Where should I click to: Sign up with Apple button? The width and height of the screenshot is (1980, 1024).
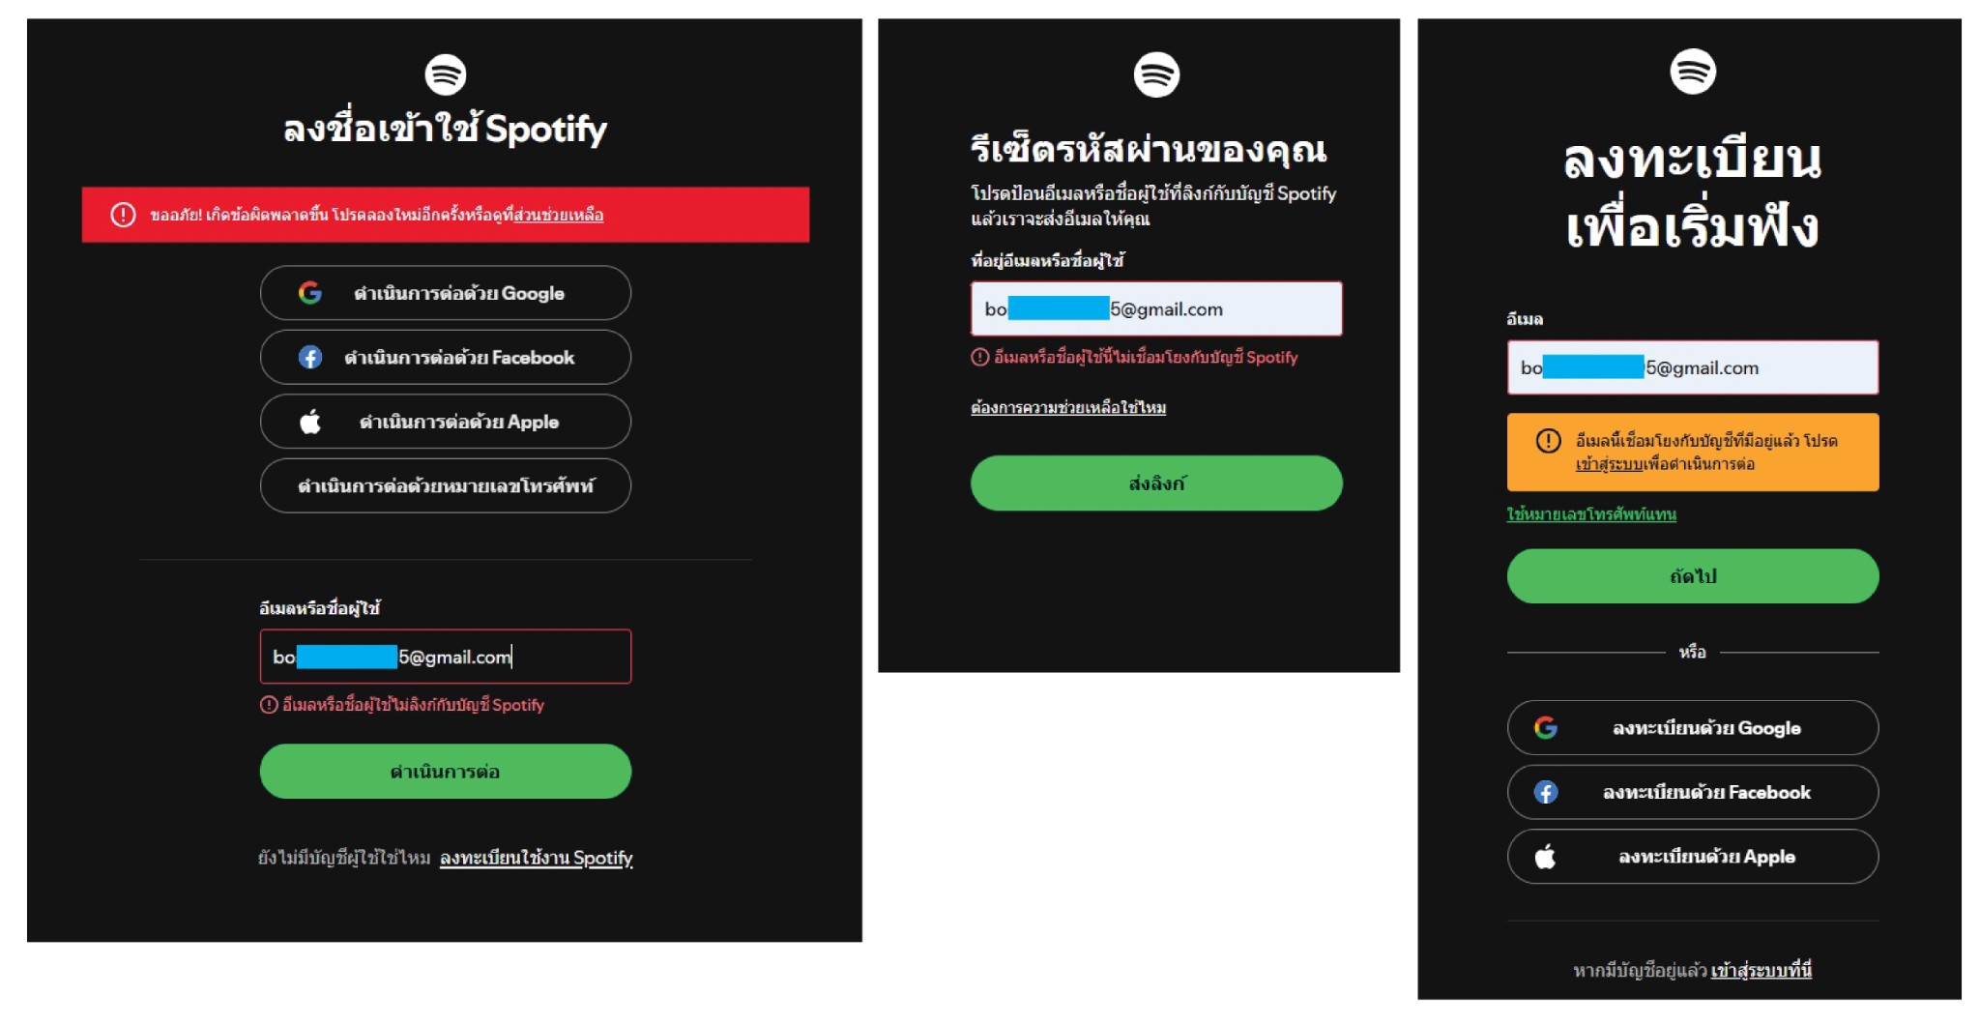point(1693,857)
